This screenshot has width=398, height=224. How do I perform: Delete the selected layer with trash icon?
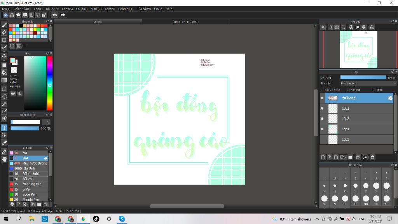pyautogui.click(x=372, y=157)
